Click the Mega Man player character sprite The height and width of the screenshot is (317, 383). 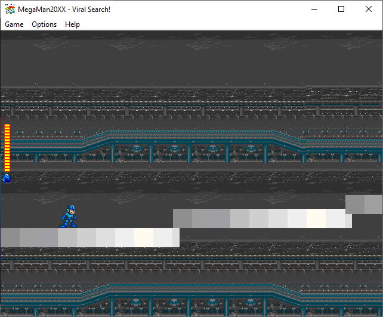(68, 216)
